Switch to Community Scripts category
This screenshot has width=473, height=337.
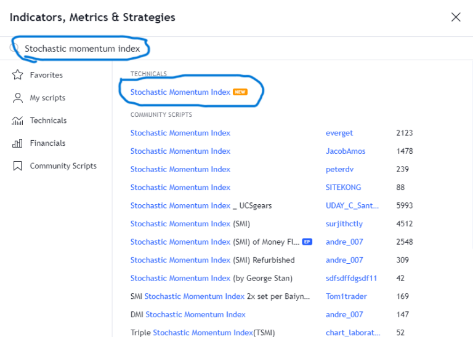tap(63, 166)
